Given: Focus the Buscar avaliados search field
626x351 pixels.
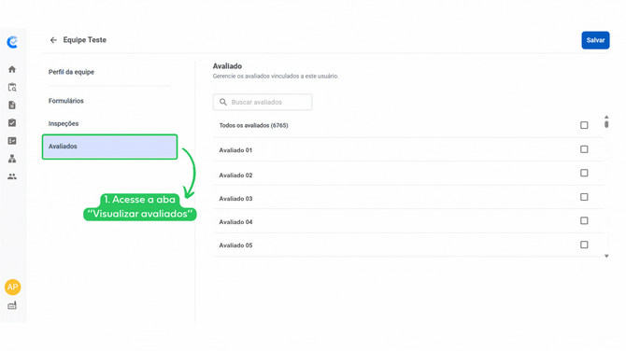Looking at the screenshot, I should pyautogui.click(x=263, y=102).
